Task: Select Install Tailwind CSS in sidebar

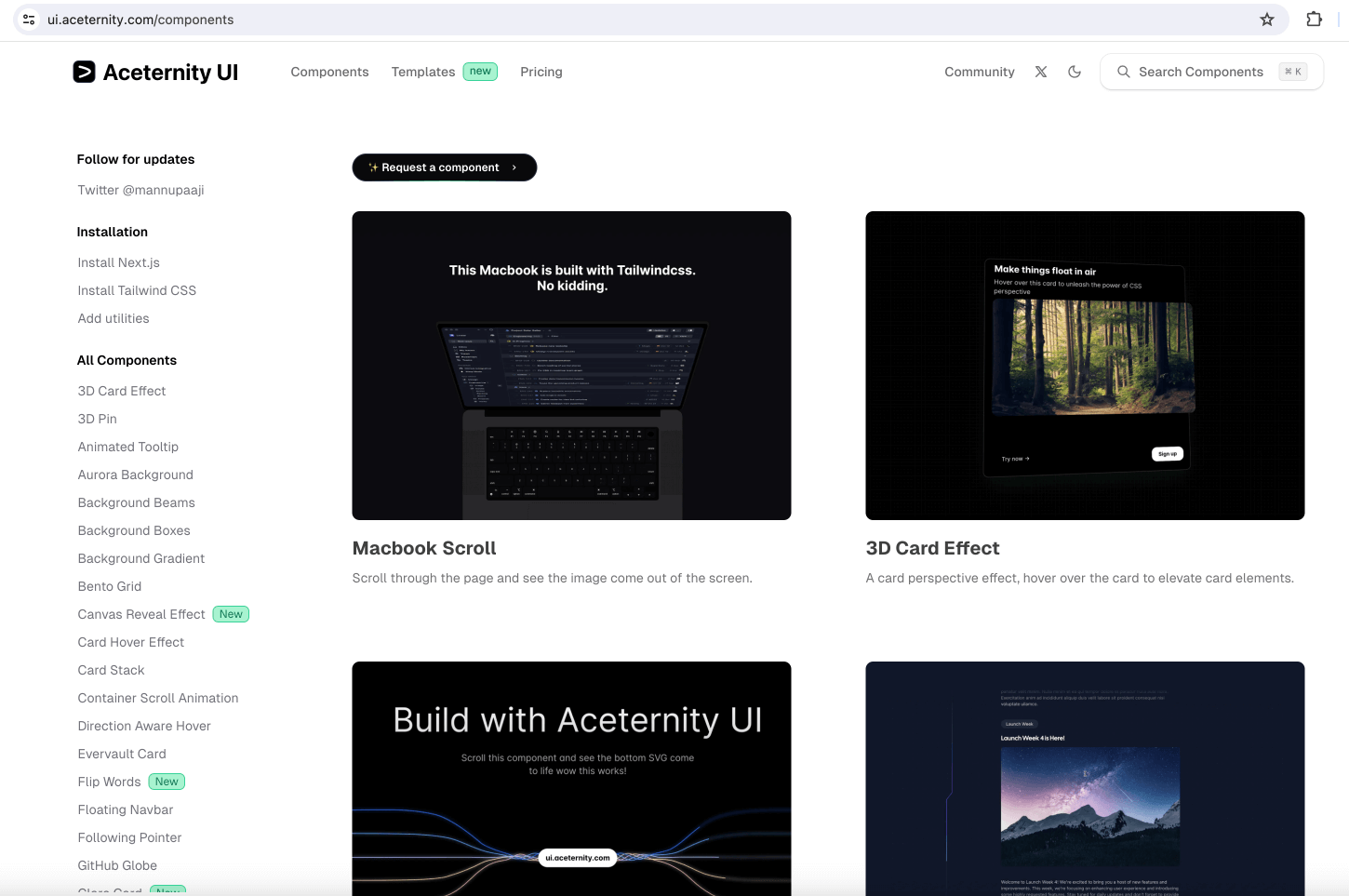Action: point(137,290)
